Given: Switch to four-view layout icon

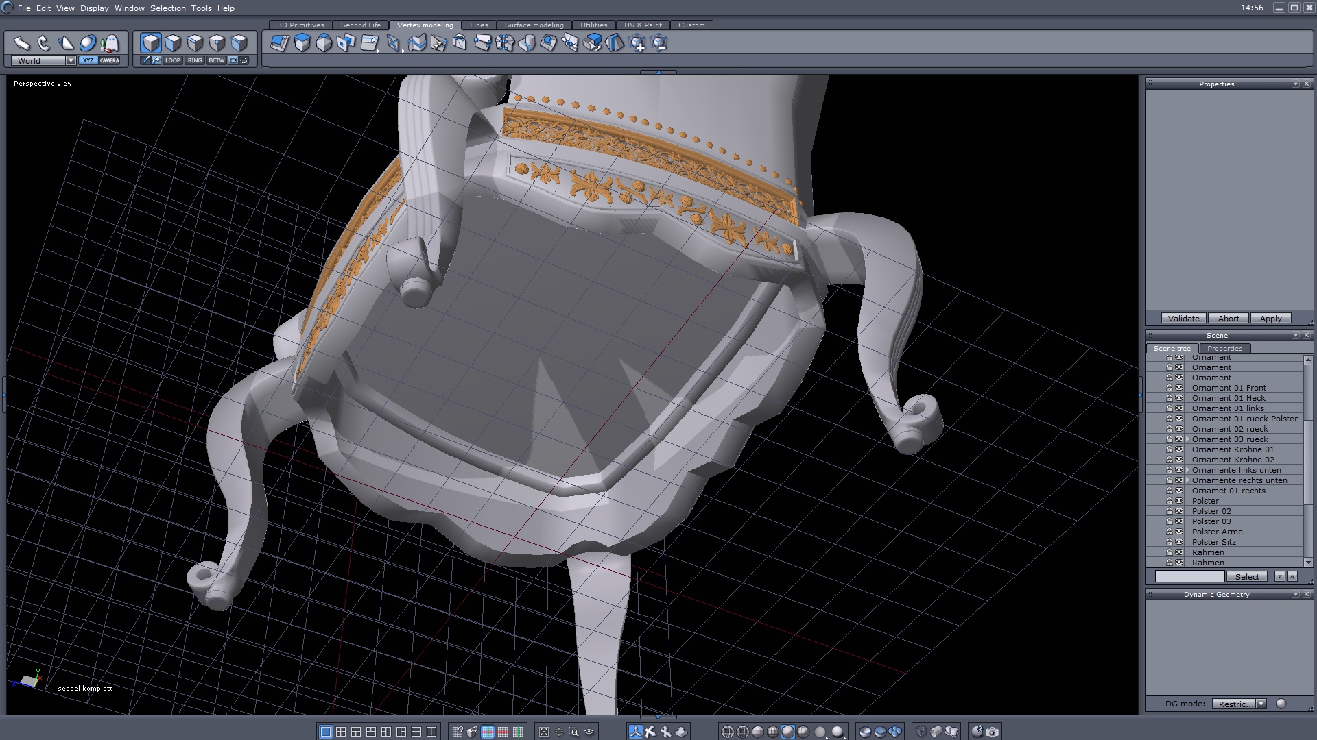Looking at the screenshot, I should coord(341,732).
